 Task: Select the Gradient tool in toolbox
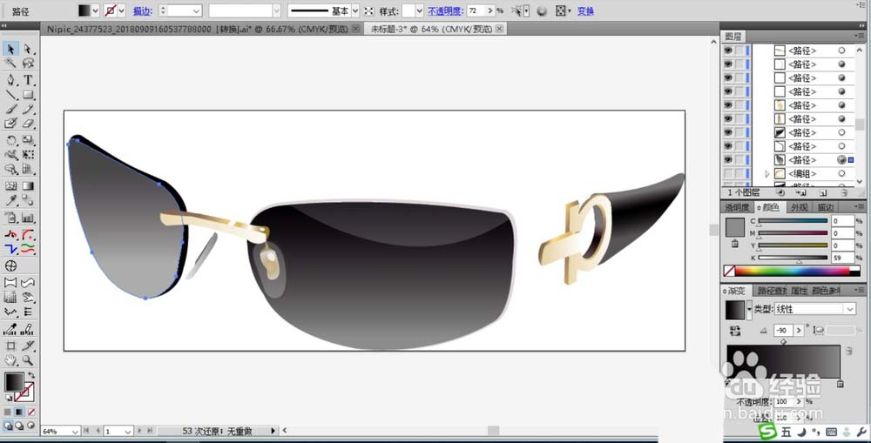click(27, 185)
